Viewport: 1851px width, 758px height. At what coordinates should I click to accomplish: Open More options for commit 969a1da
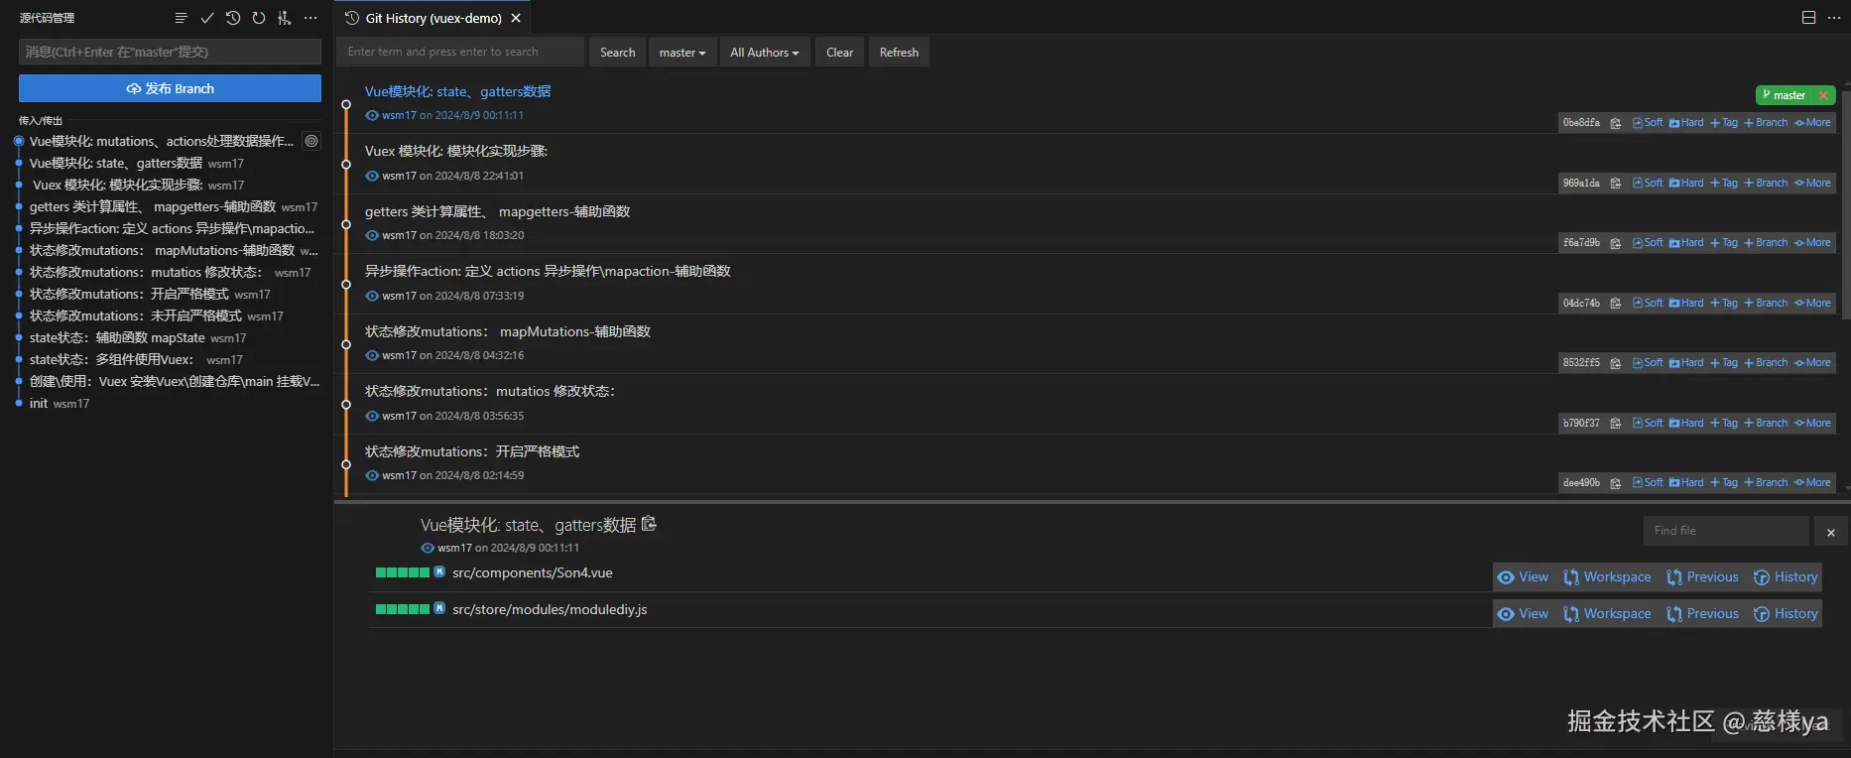tap(1812, 183)
